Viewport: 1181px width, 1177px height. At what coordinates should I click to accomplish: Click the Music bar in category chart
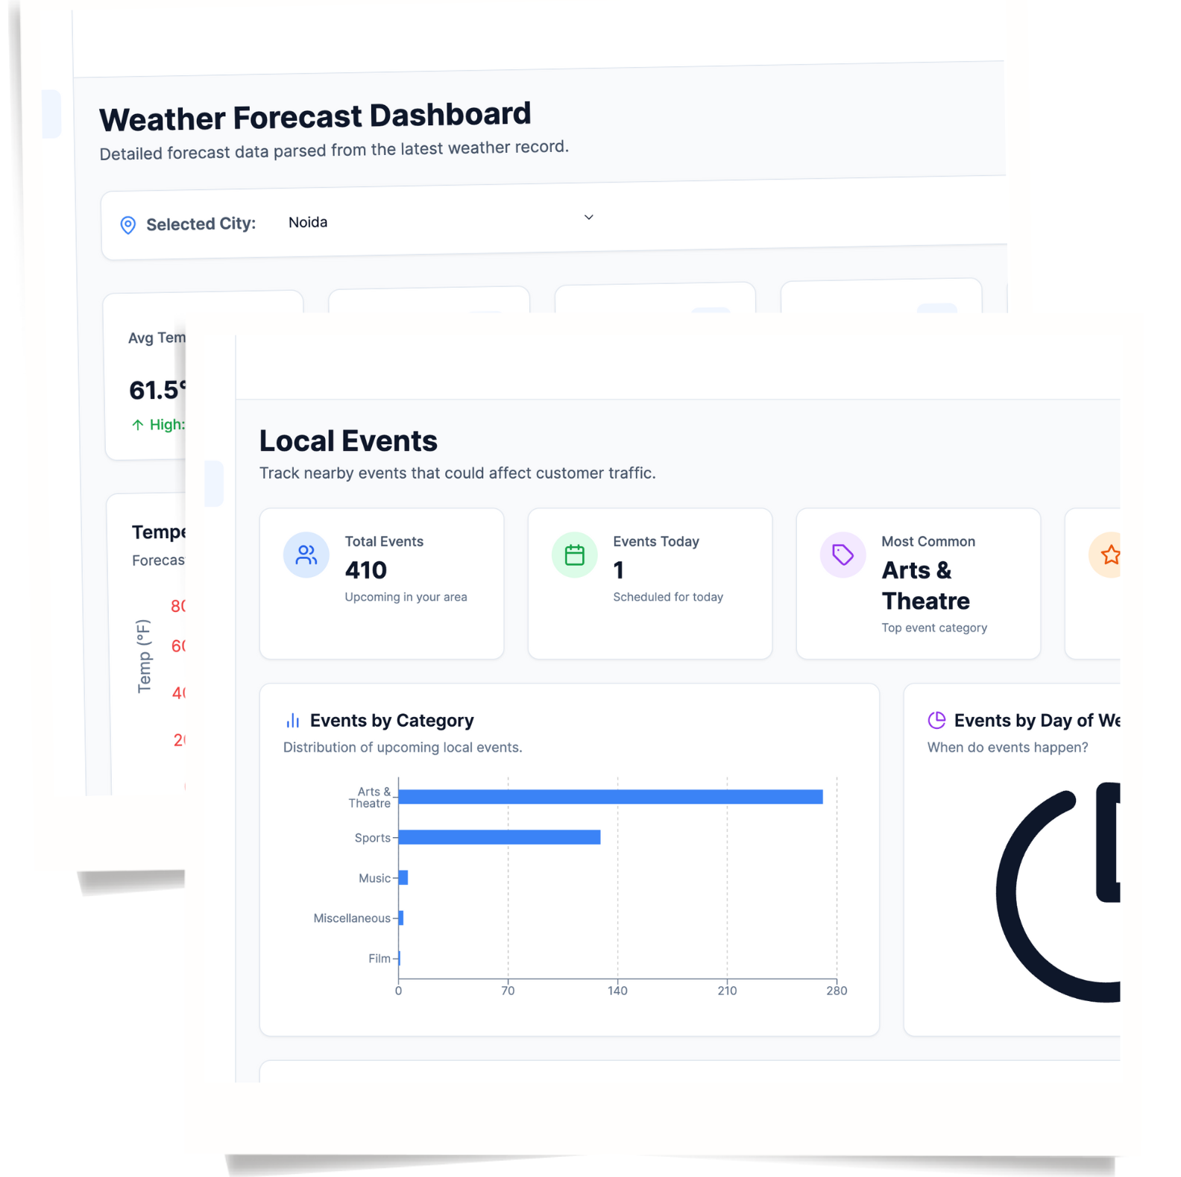pos(403,878)
